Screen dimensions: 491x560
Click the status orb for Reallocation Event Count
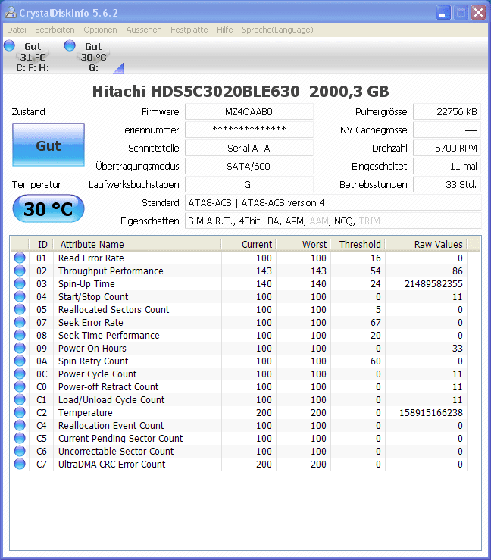click(20, 425)
